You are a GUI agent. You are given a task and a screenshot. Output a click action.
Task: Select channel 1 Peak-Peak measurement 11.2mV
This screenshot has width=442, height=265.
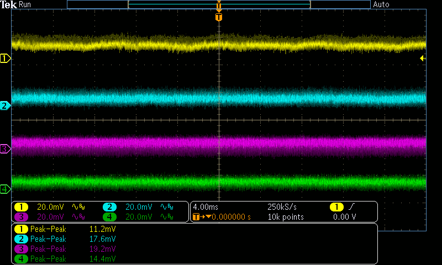click(x=103, y=229)
